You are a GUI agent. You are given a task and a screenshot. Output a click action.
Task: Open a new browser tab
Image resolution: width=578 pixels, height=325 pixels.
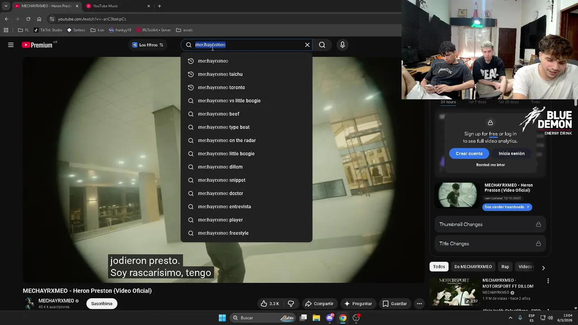pyautogui.click(x=159, y=6)
